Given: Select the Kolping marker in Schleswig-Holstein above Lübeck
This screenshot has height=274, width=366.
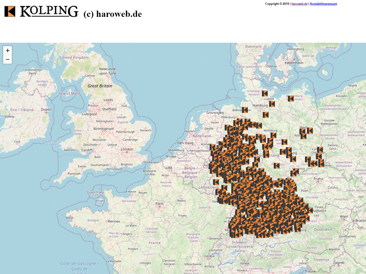Looking at the screenshot, I should (265, 93).
